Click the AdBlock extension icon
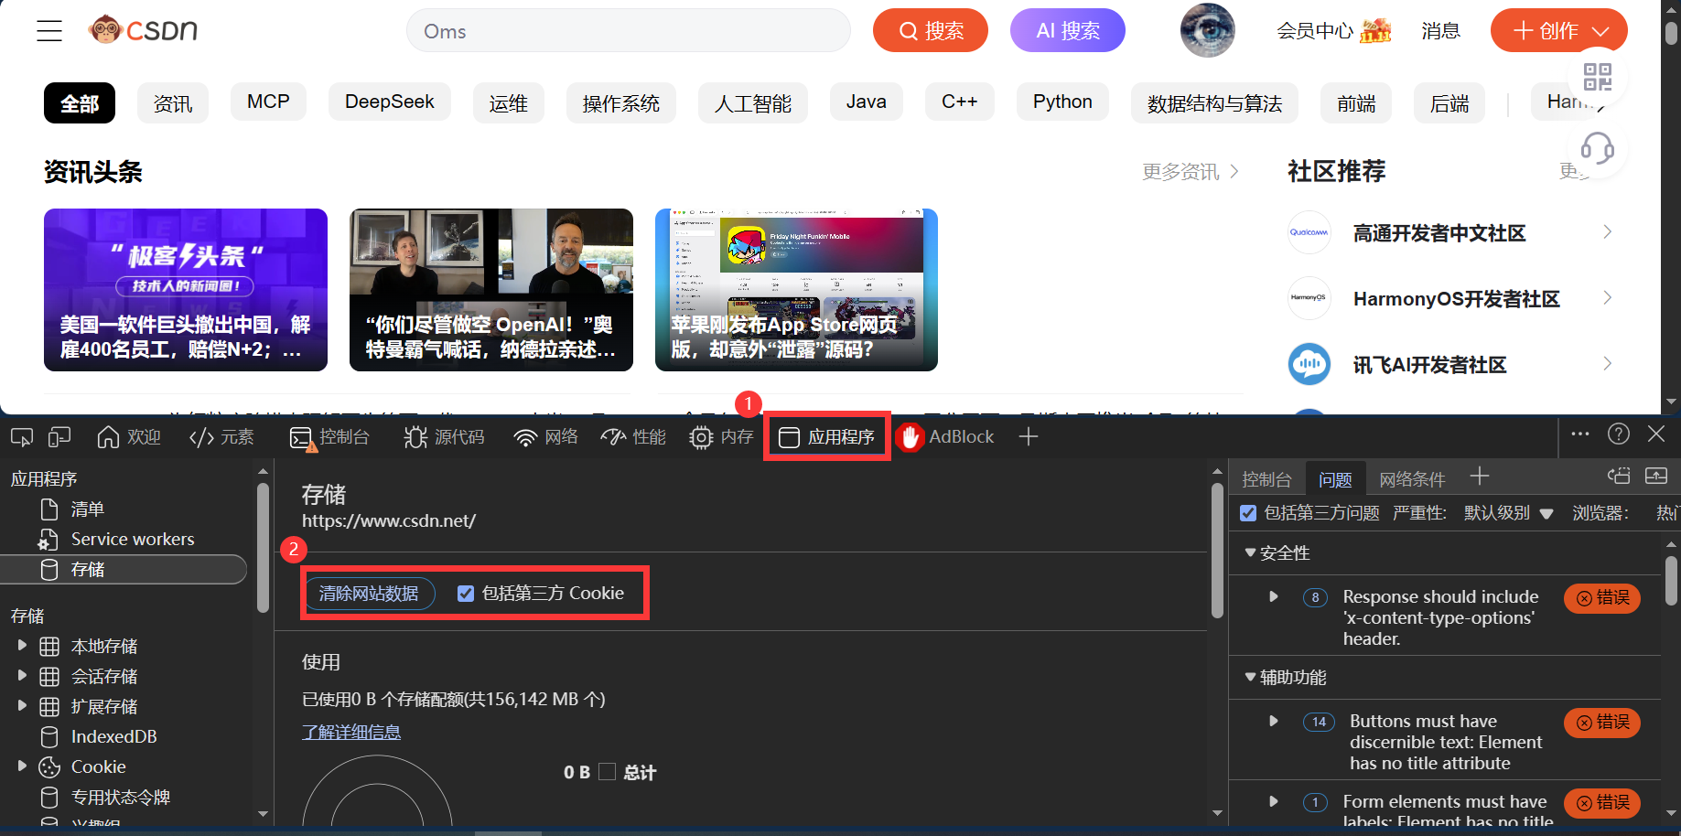1681x836 pixels. 911,436
